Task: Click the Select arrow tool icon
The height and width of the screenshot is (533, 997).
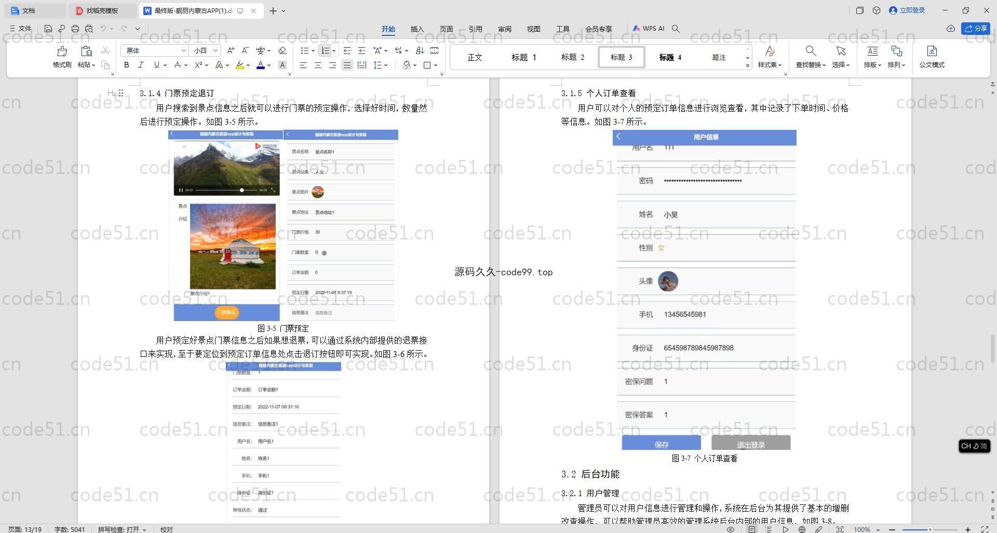Action: 841,51
